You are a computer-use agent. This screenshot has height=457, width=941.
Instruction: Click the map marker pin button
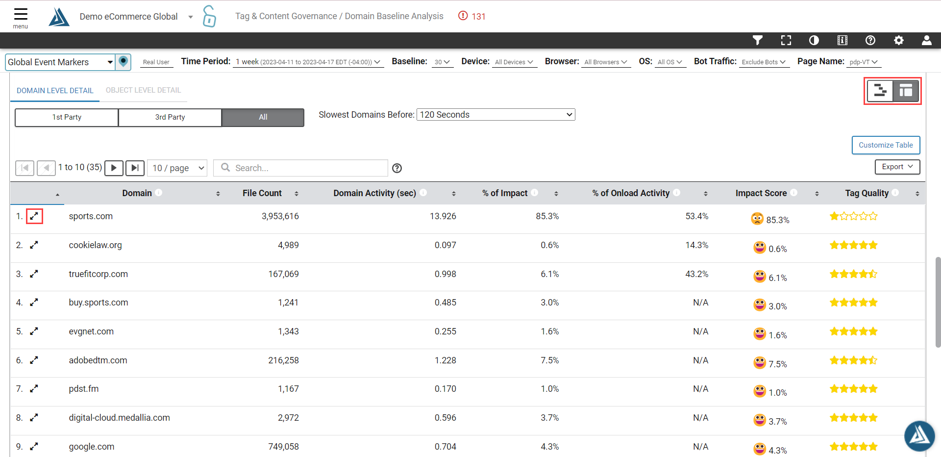coord(124,62)
